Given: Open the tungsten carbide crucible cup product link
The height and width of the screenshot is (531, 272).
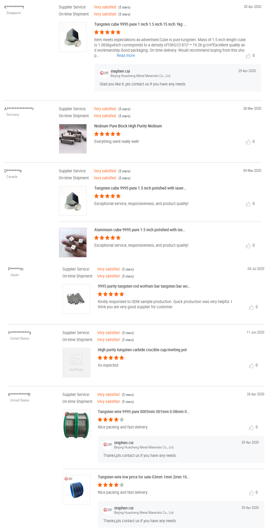Looking at the screenshot, I should click(x=142, y=350).
